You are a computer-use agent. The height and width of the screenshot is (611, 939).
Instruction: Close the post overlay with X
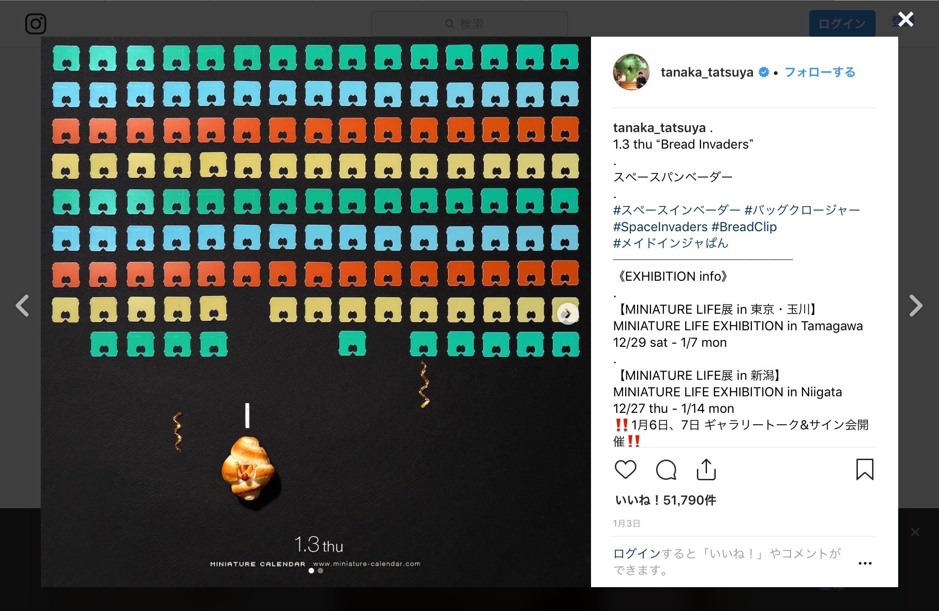(906, 19)
